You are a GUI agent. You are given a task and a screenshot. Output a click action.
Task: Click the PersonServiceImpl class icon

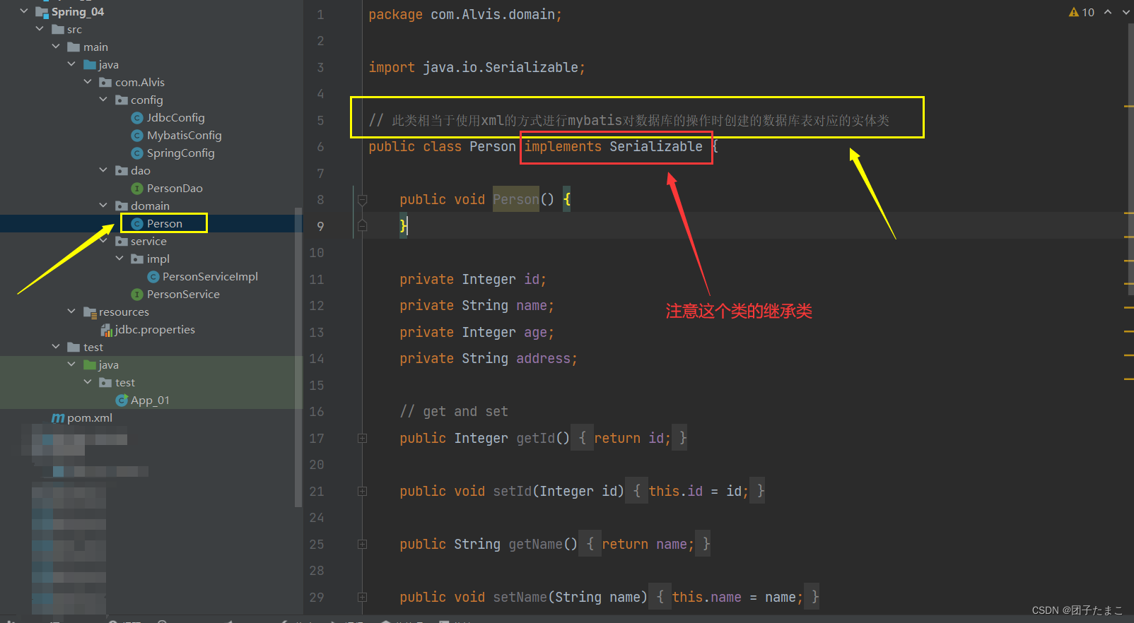[x=153, y=277]
